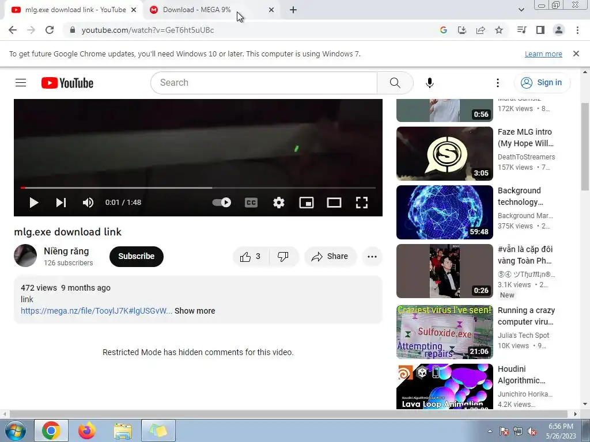The image size is (590, 442).
Task: Reload the current YouTube page
Action: 50,30
